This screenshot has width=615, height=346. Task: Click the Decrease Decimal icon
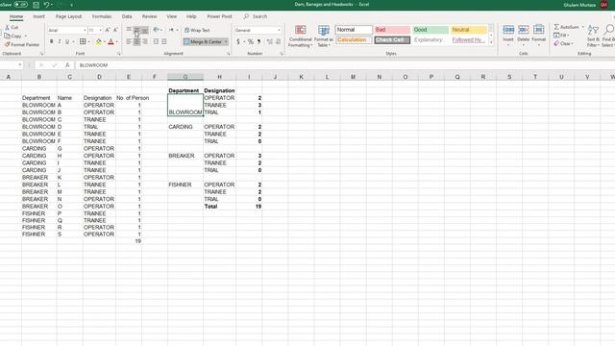[x=278, y=41]
